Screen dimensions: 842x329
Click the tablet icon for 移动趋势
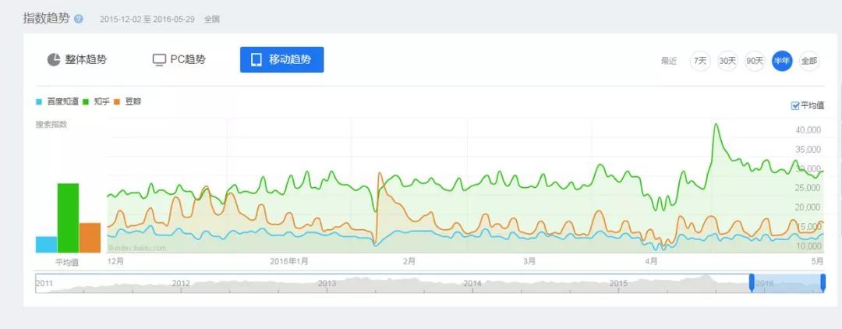(x=256, y=60)
